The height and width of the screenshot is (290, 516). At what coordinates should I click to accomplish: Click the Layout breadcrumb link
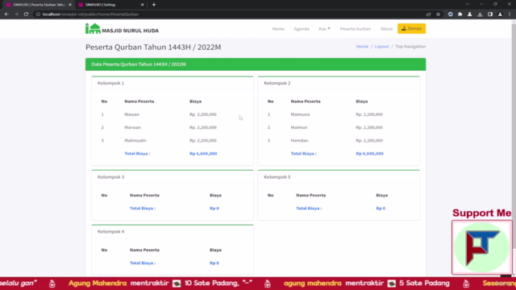pos(381,47)
